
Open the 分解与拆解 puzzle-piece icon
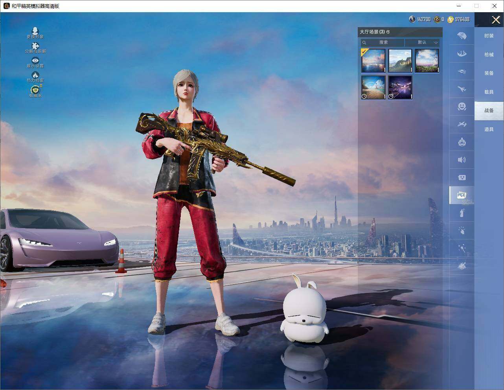[x=35, y=48]
